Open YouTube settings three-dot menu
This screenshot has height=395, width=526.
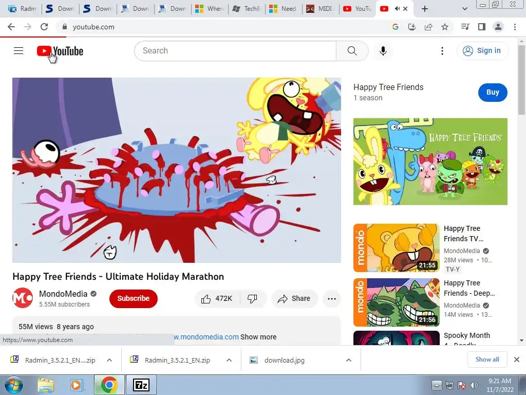pyautogui.click(x=442, y=51)
